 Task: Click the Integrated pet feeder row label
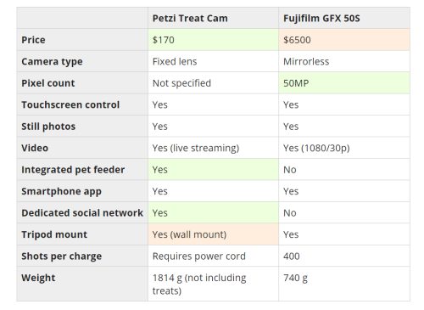click(82, 170)
